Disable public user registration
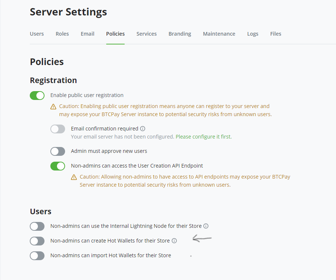 (x=37, y=95)
